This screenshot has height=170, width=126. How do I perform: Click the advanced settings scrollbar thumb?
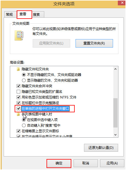point(115,113)
